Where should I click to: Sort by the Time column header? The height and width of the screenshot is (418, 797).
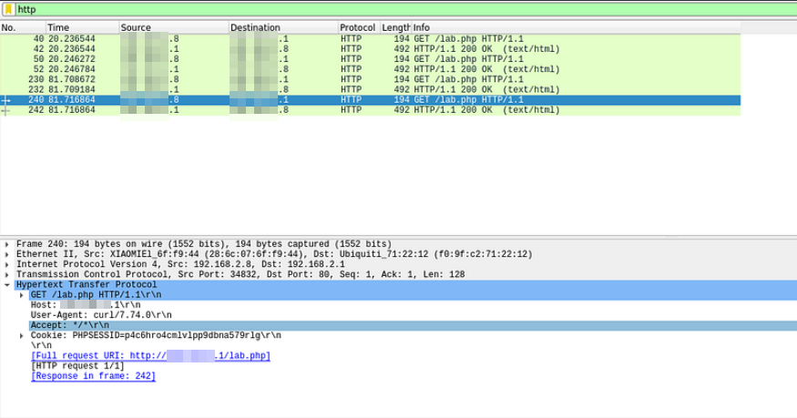tap(82, 27)
